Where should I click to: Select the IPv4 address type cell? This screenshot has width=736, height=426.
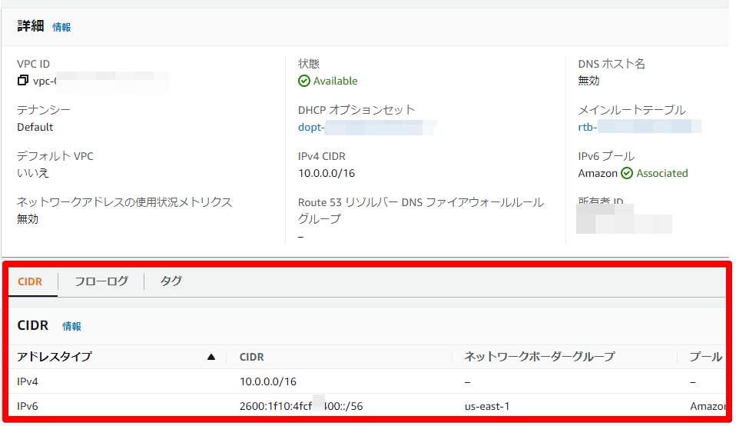28,381
